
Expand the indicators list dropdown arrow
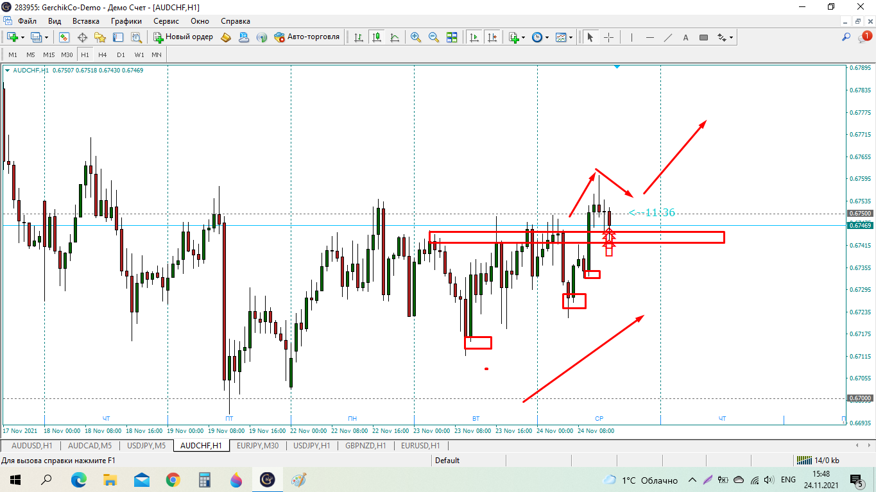[x=523, y=38]
